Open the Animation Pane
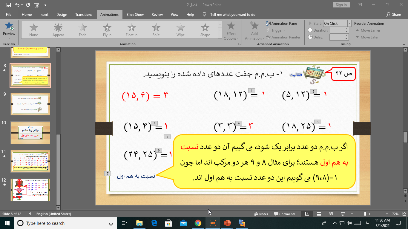Screen dimensions: 408x229 coord(281,23)
